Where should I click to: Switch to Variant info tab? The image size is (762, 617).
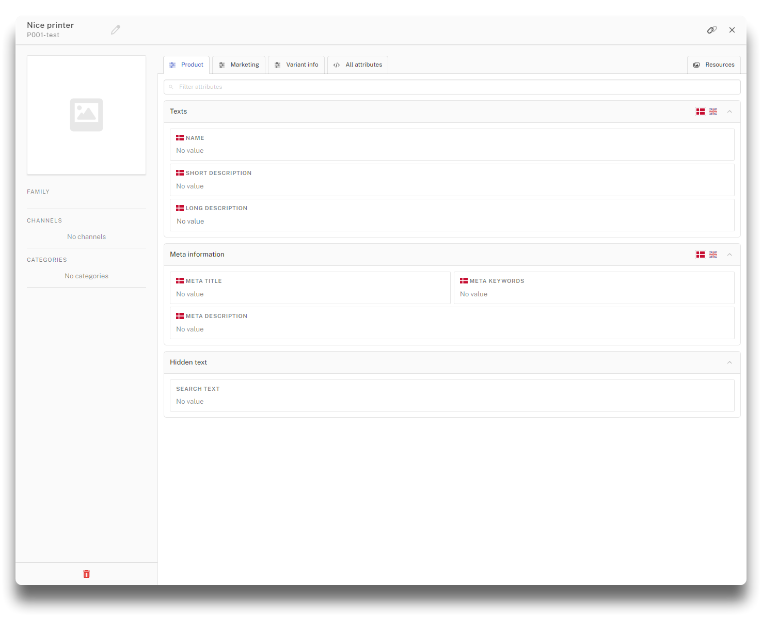[296, 65]
